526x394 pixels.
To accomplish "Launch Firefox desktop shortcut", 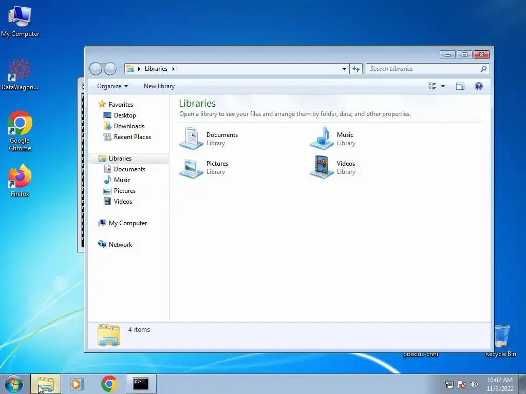I will tap(20, 180).
